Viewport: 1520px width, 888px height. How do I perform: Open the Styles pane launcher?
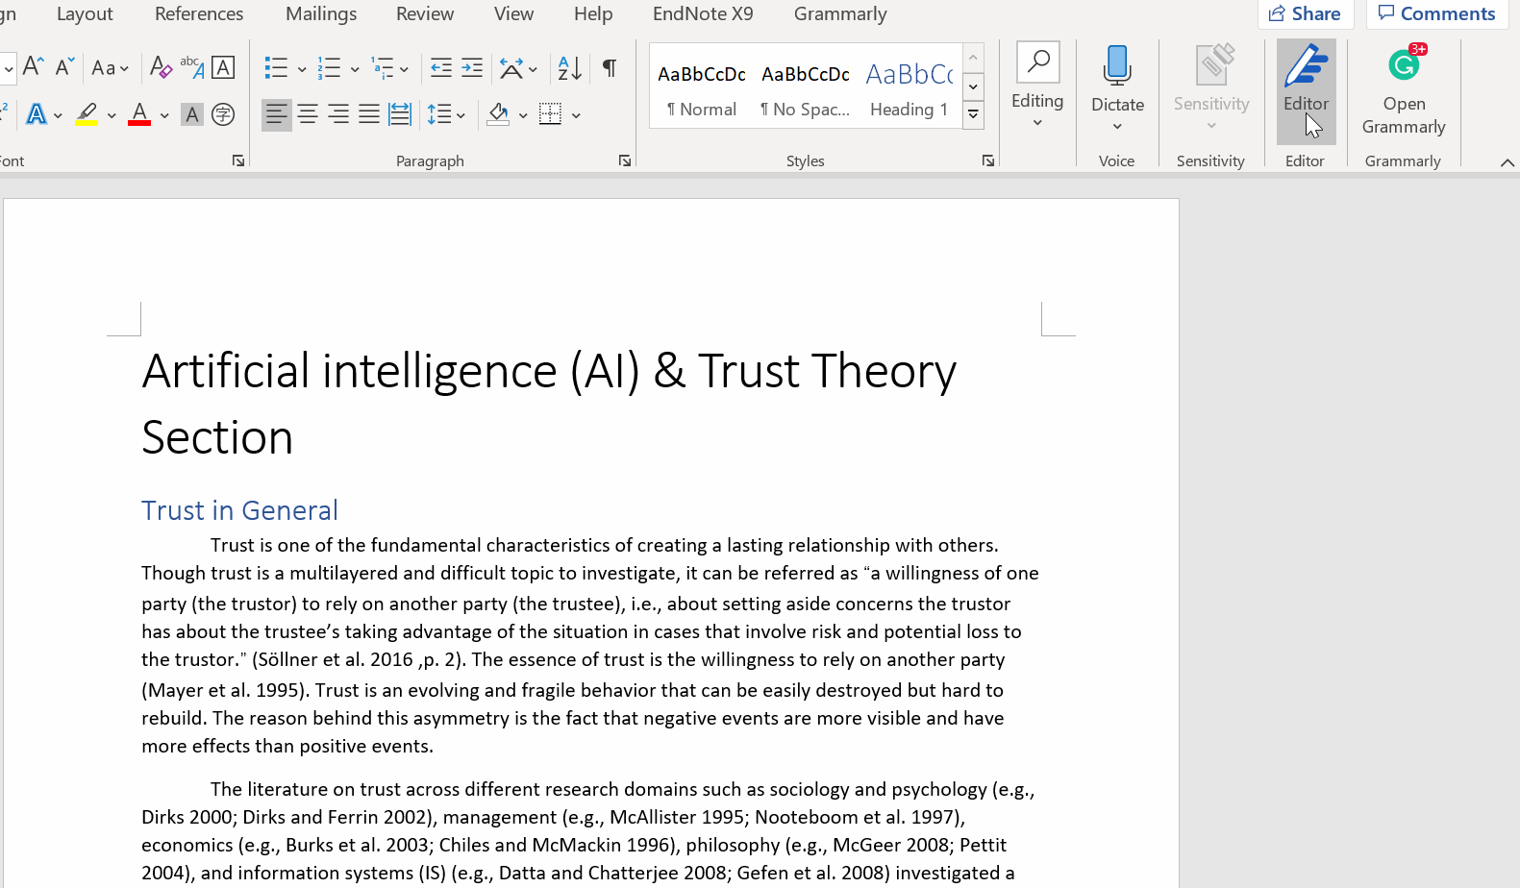tap(988, 160)
